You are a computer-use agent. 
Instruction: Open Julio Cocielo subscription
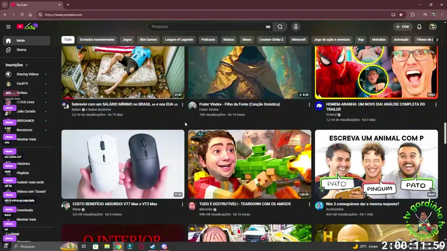[27, 112]
